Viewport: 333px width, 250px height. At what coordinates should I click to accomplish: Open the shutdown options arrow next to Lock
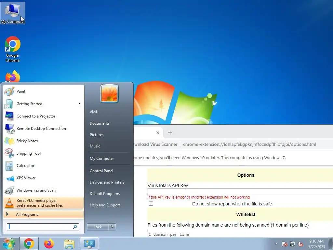point(112,227)
